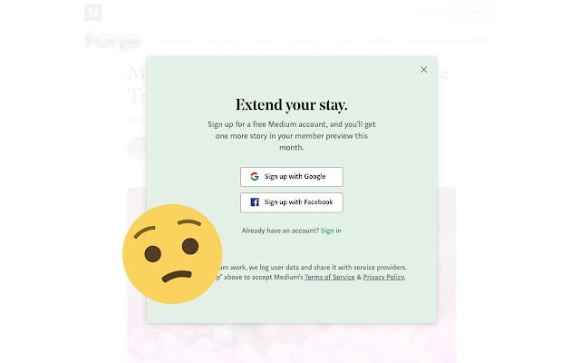Click the blurred publication logo

tap(114, 42)
